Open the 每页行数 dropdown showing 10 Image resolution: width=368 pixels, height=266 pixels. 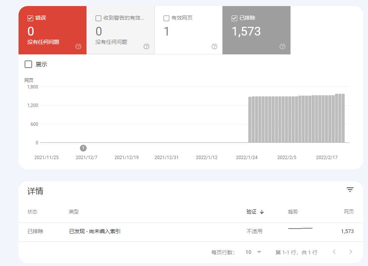click(x=253, y=252)
